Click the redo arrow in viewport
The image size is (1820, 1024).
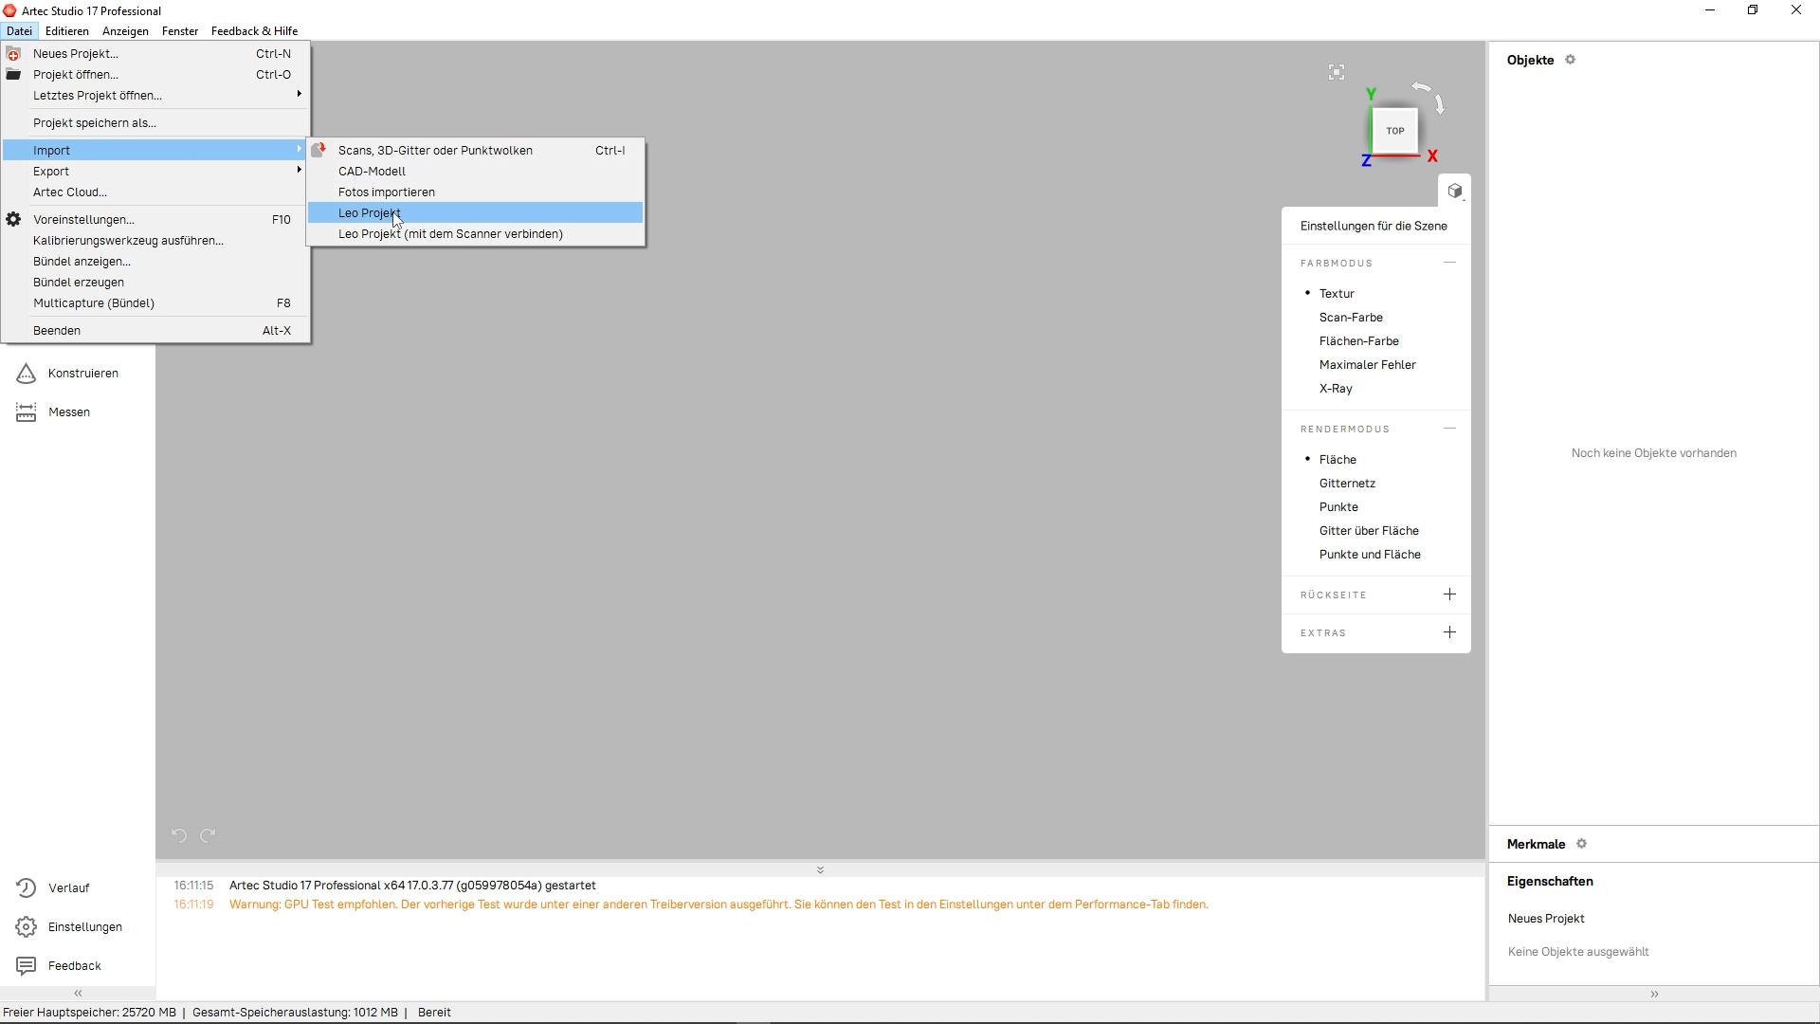(x=208, y=835)
